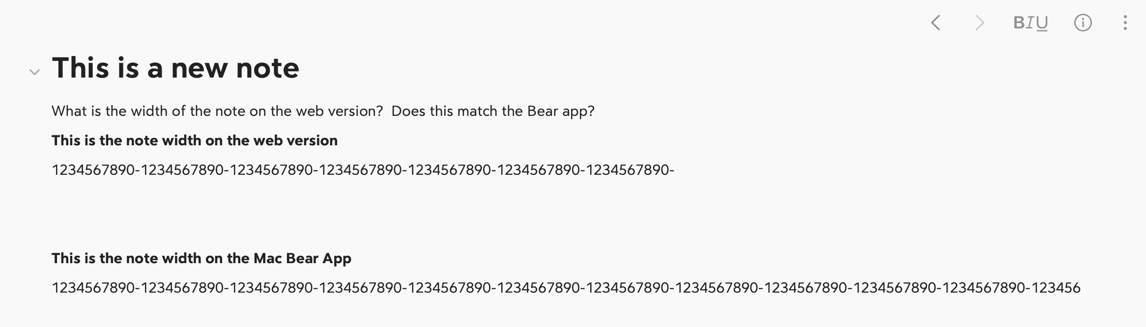This screenshot has height=327, width=1146.
Task: Go back to the previous note
Action: [x=936, y=23]
